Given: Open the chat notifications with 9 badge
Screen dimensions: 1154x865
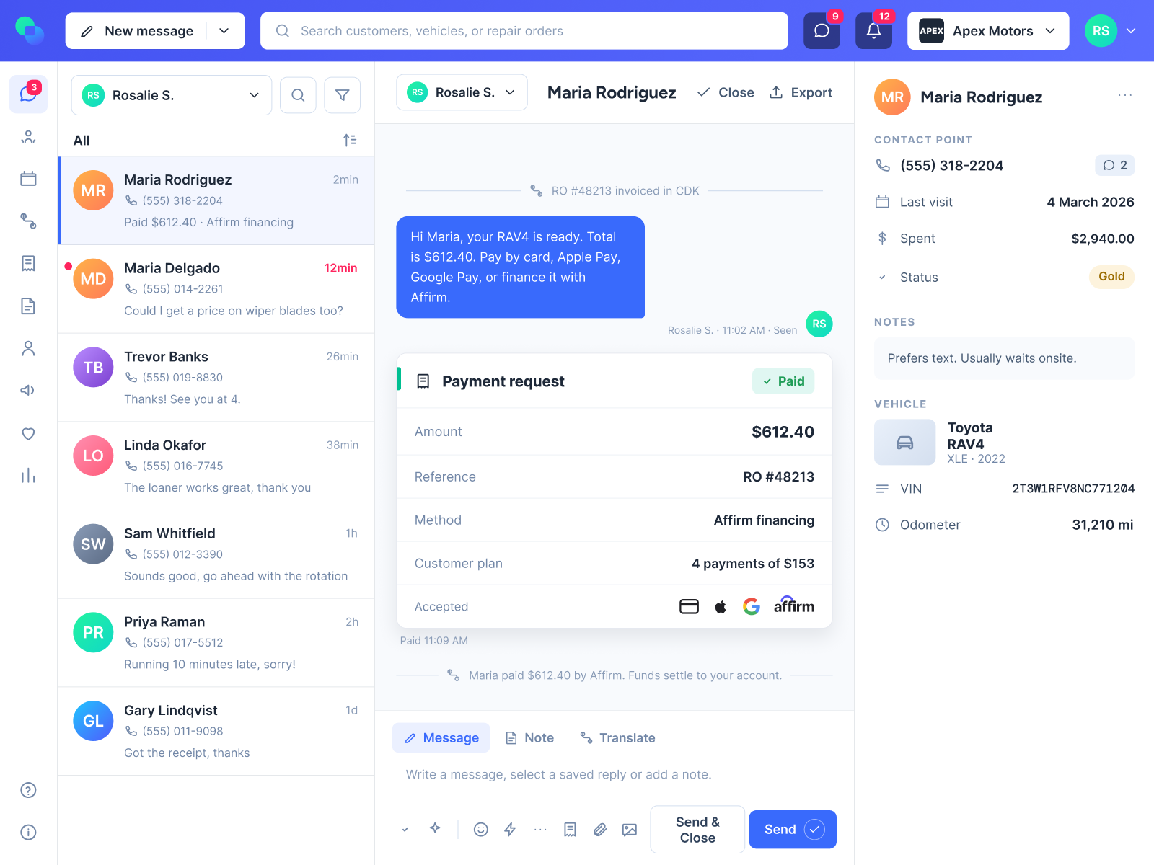Looking at the screenshot, I should [822, 30].
